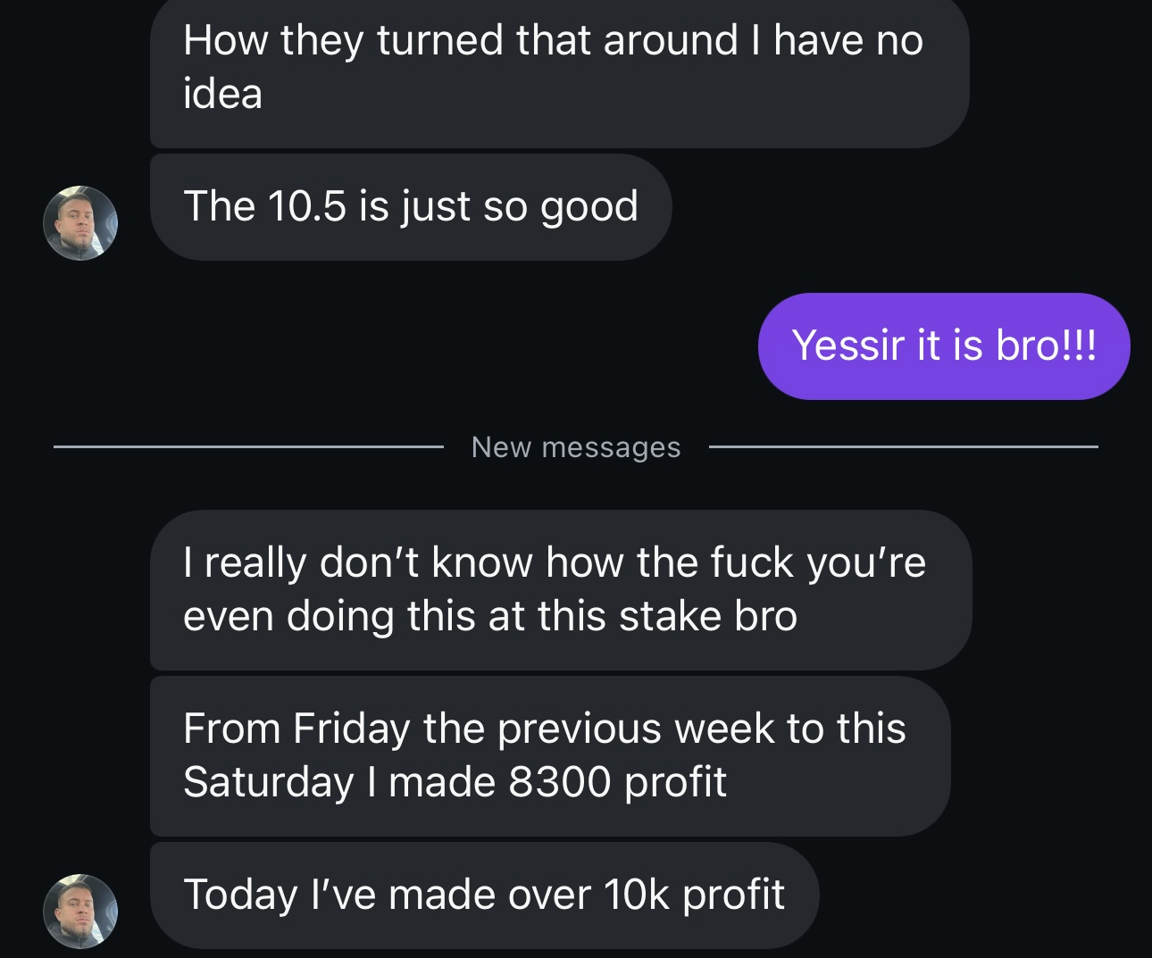Image resolution: width=1152 pixels, height=958 pixels.
Task: Tap the word "idea" in the top message
Action: click(222, 95)
